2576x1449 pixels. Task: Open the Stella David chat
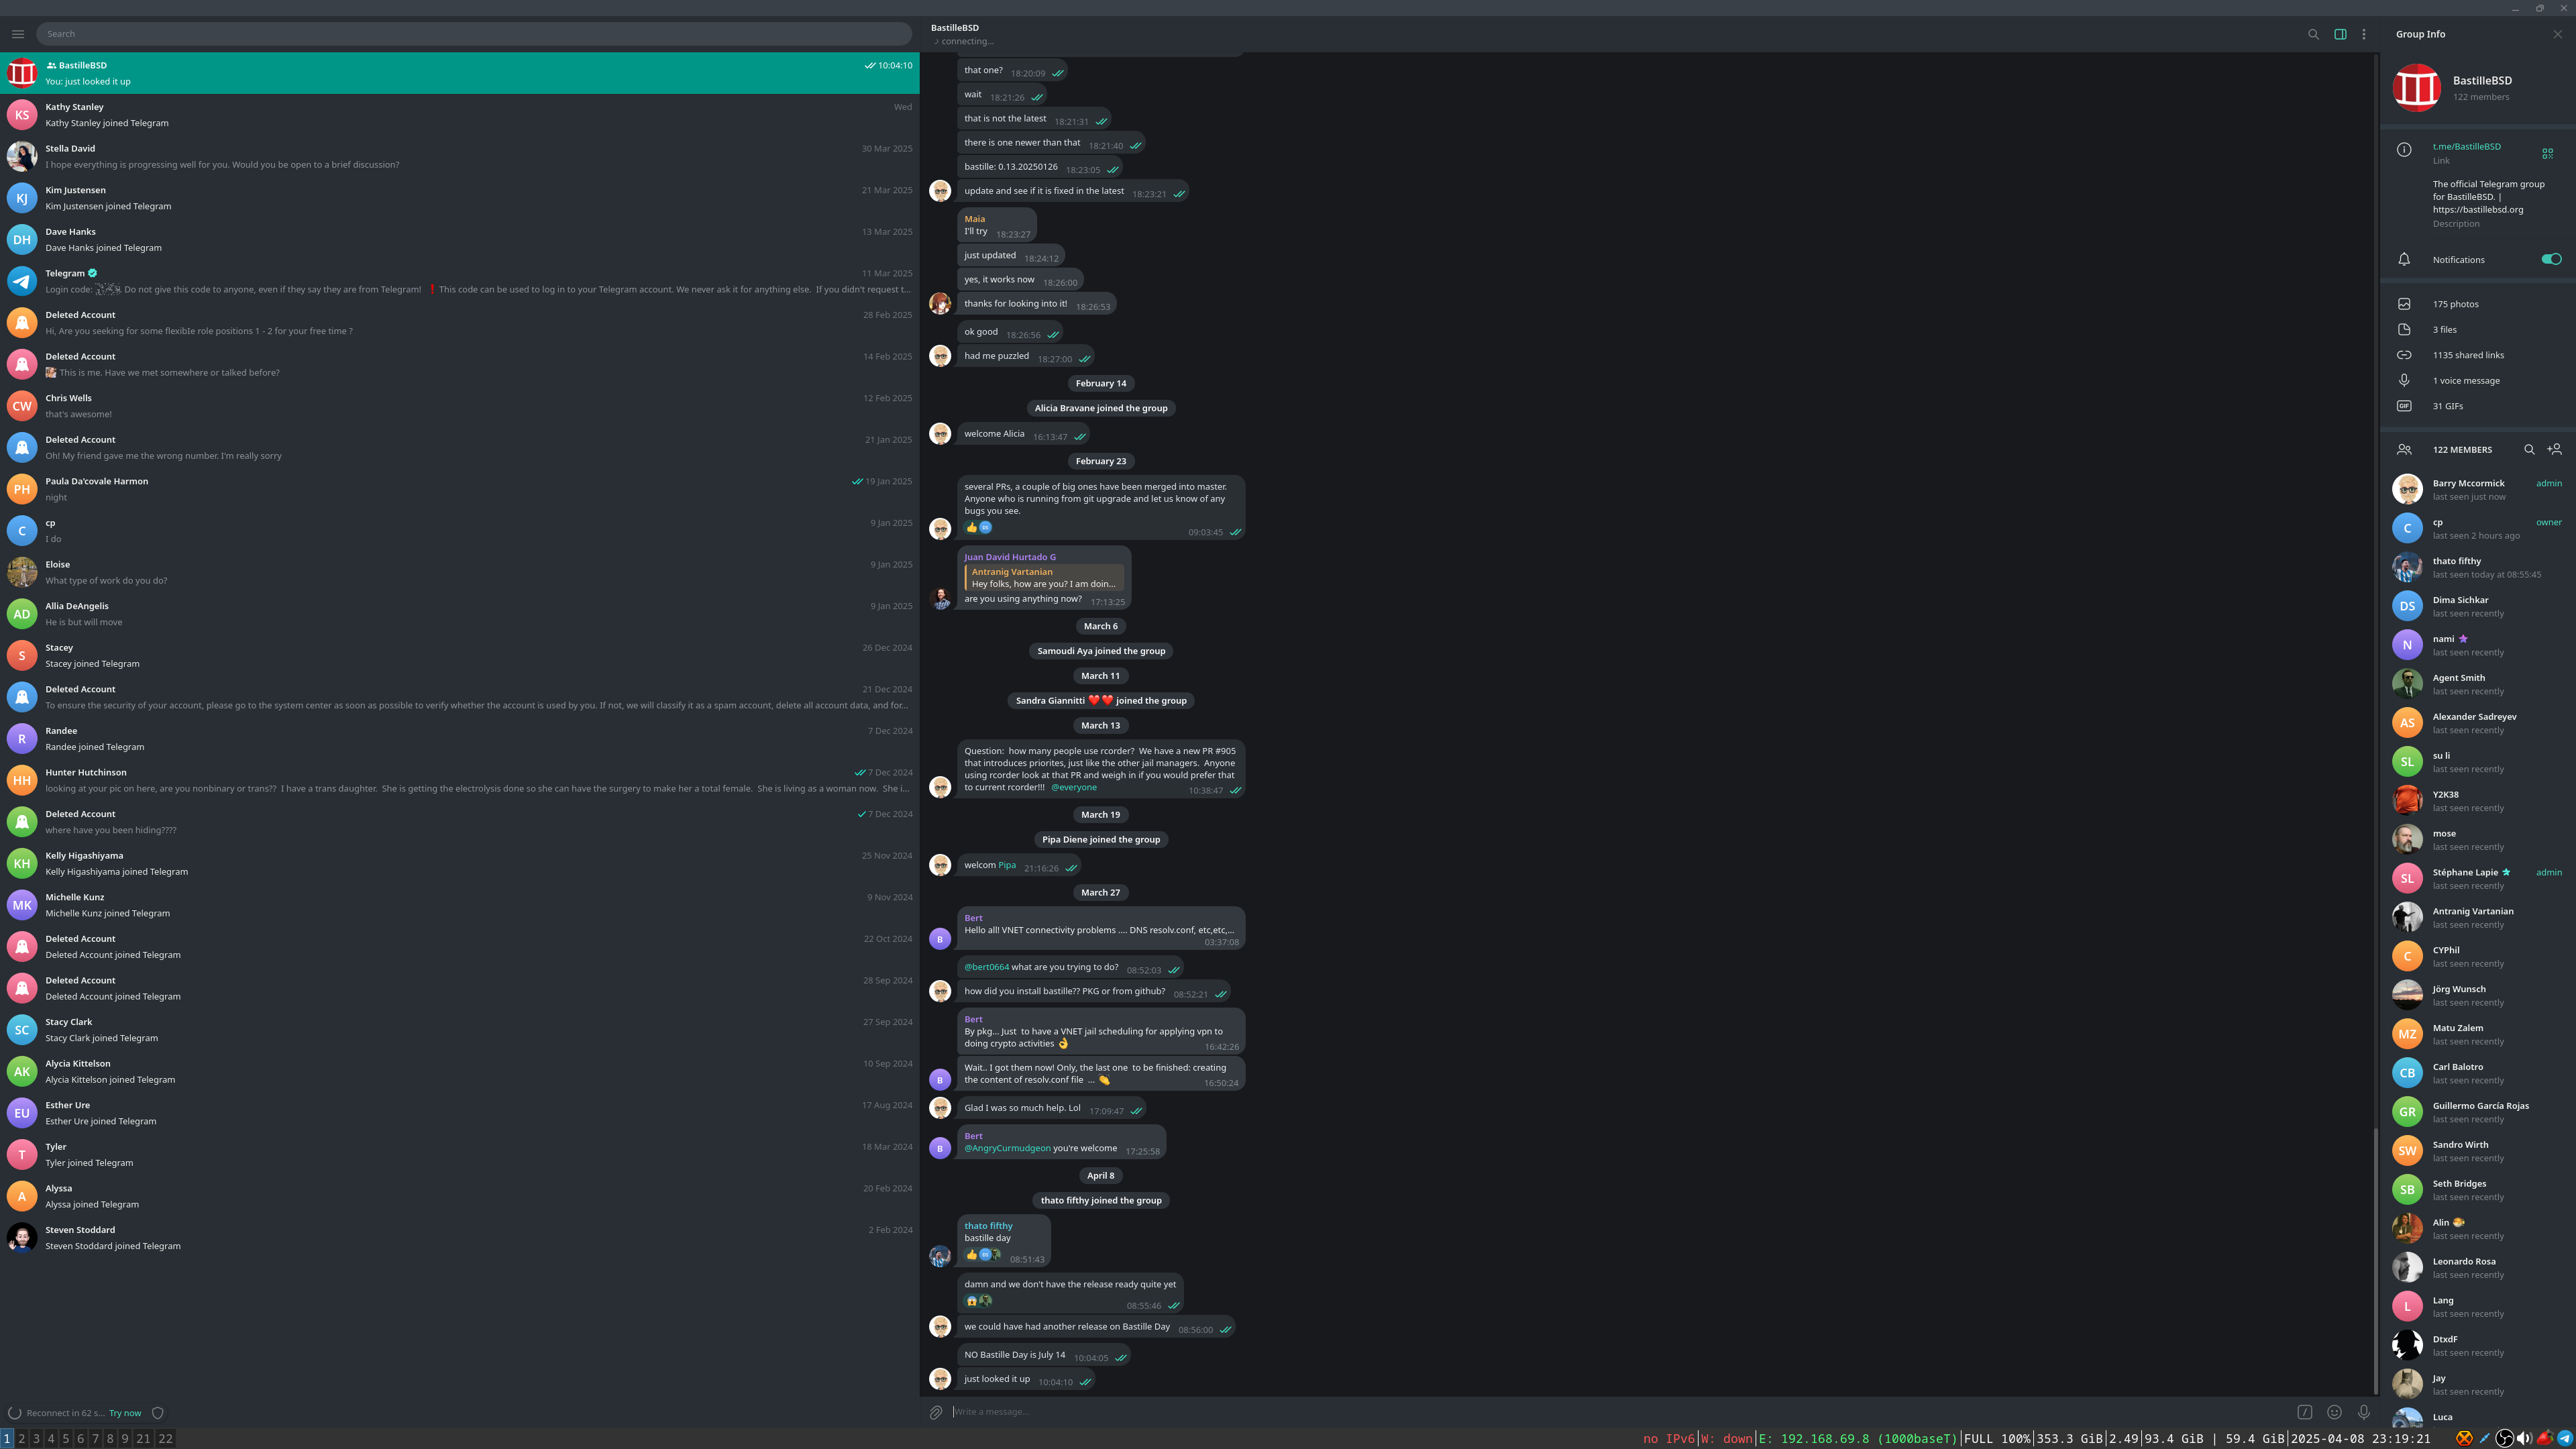[459, 156]
